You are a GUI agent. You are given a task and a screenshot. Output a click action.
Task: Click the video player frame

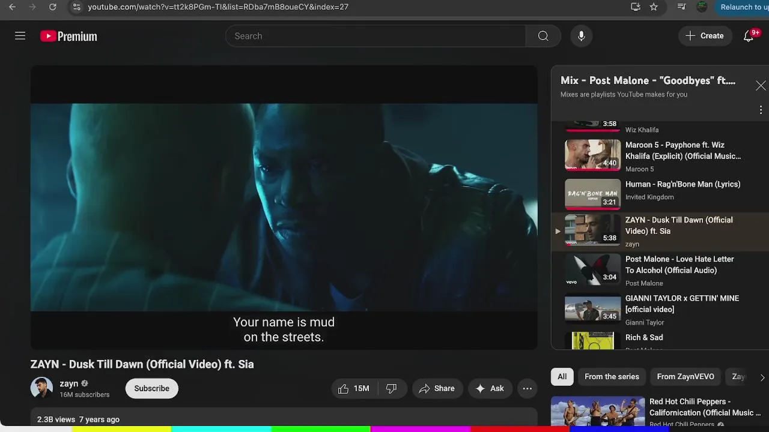[284, 208]
